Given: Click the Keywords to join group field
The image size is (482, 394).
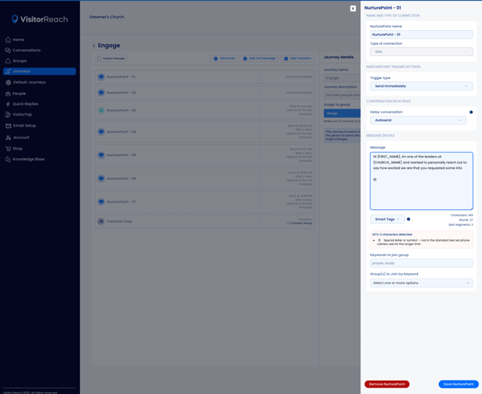Looking at the screenshot, I should tap(421, 263).
